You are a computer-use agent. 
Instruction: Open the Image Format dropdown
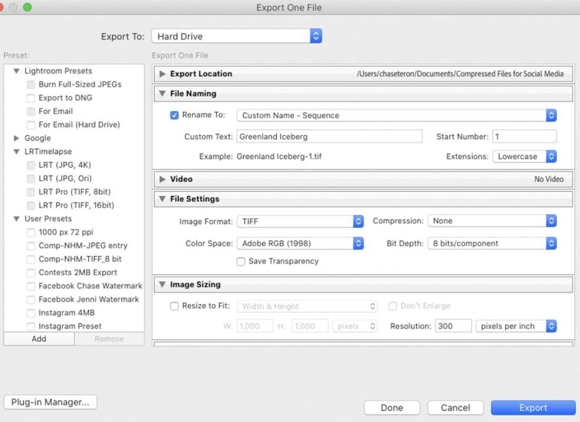[300, 222]
